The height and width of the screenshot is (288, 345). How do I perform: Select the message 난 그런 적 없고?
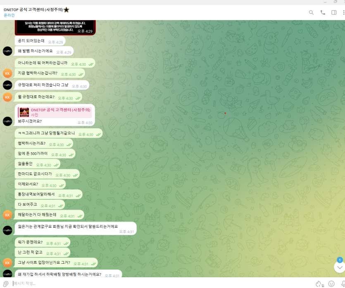pos(43,253)
